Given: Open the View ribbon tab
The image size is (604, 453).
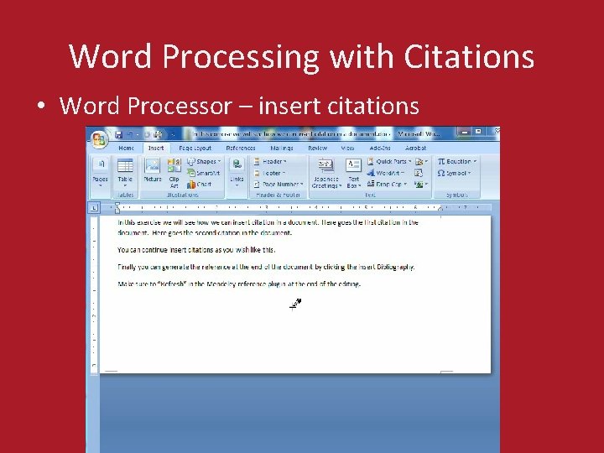Looking at the screenshot, I should (x=347, y=148).
